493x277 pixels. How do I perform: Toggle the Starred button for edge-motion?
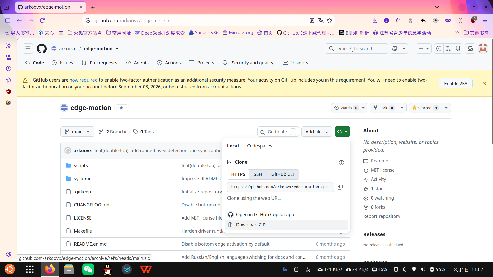(x=425, y=108)
